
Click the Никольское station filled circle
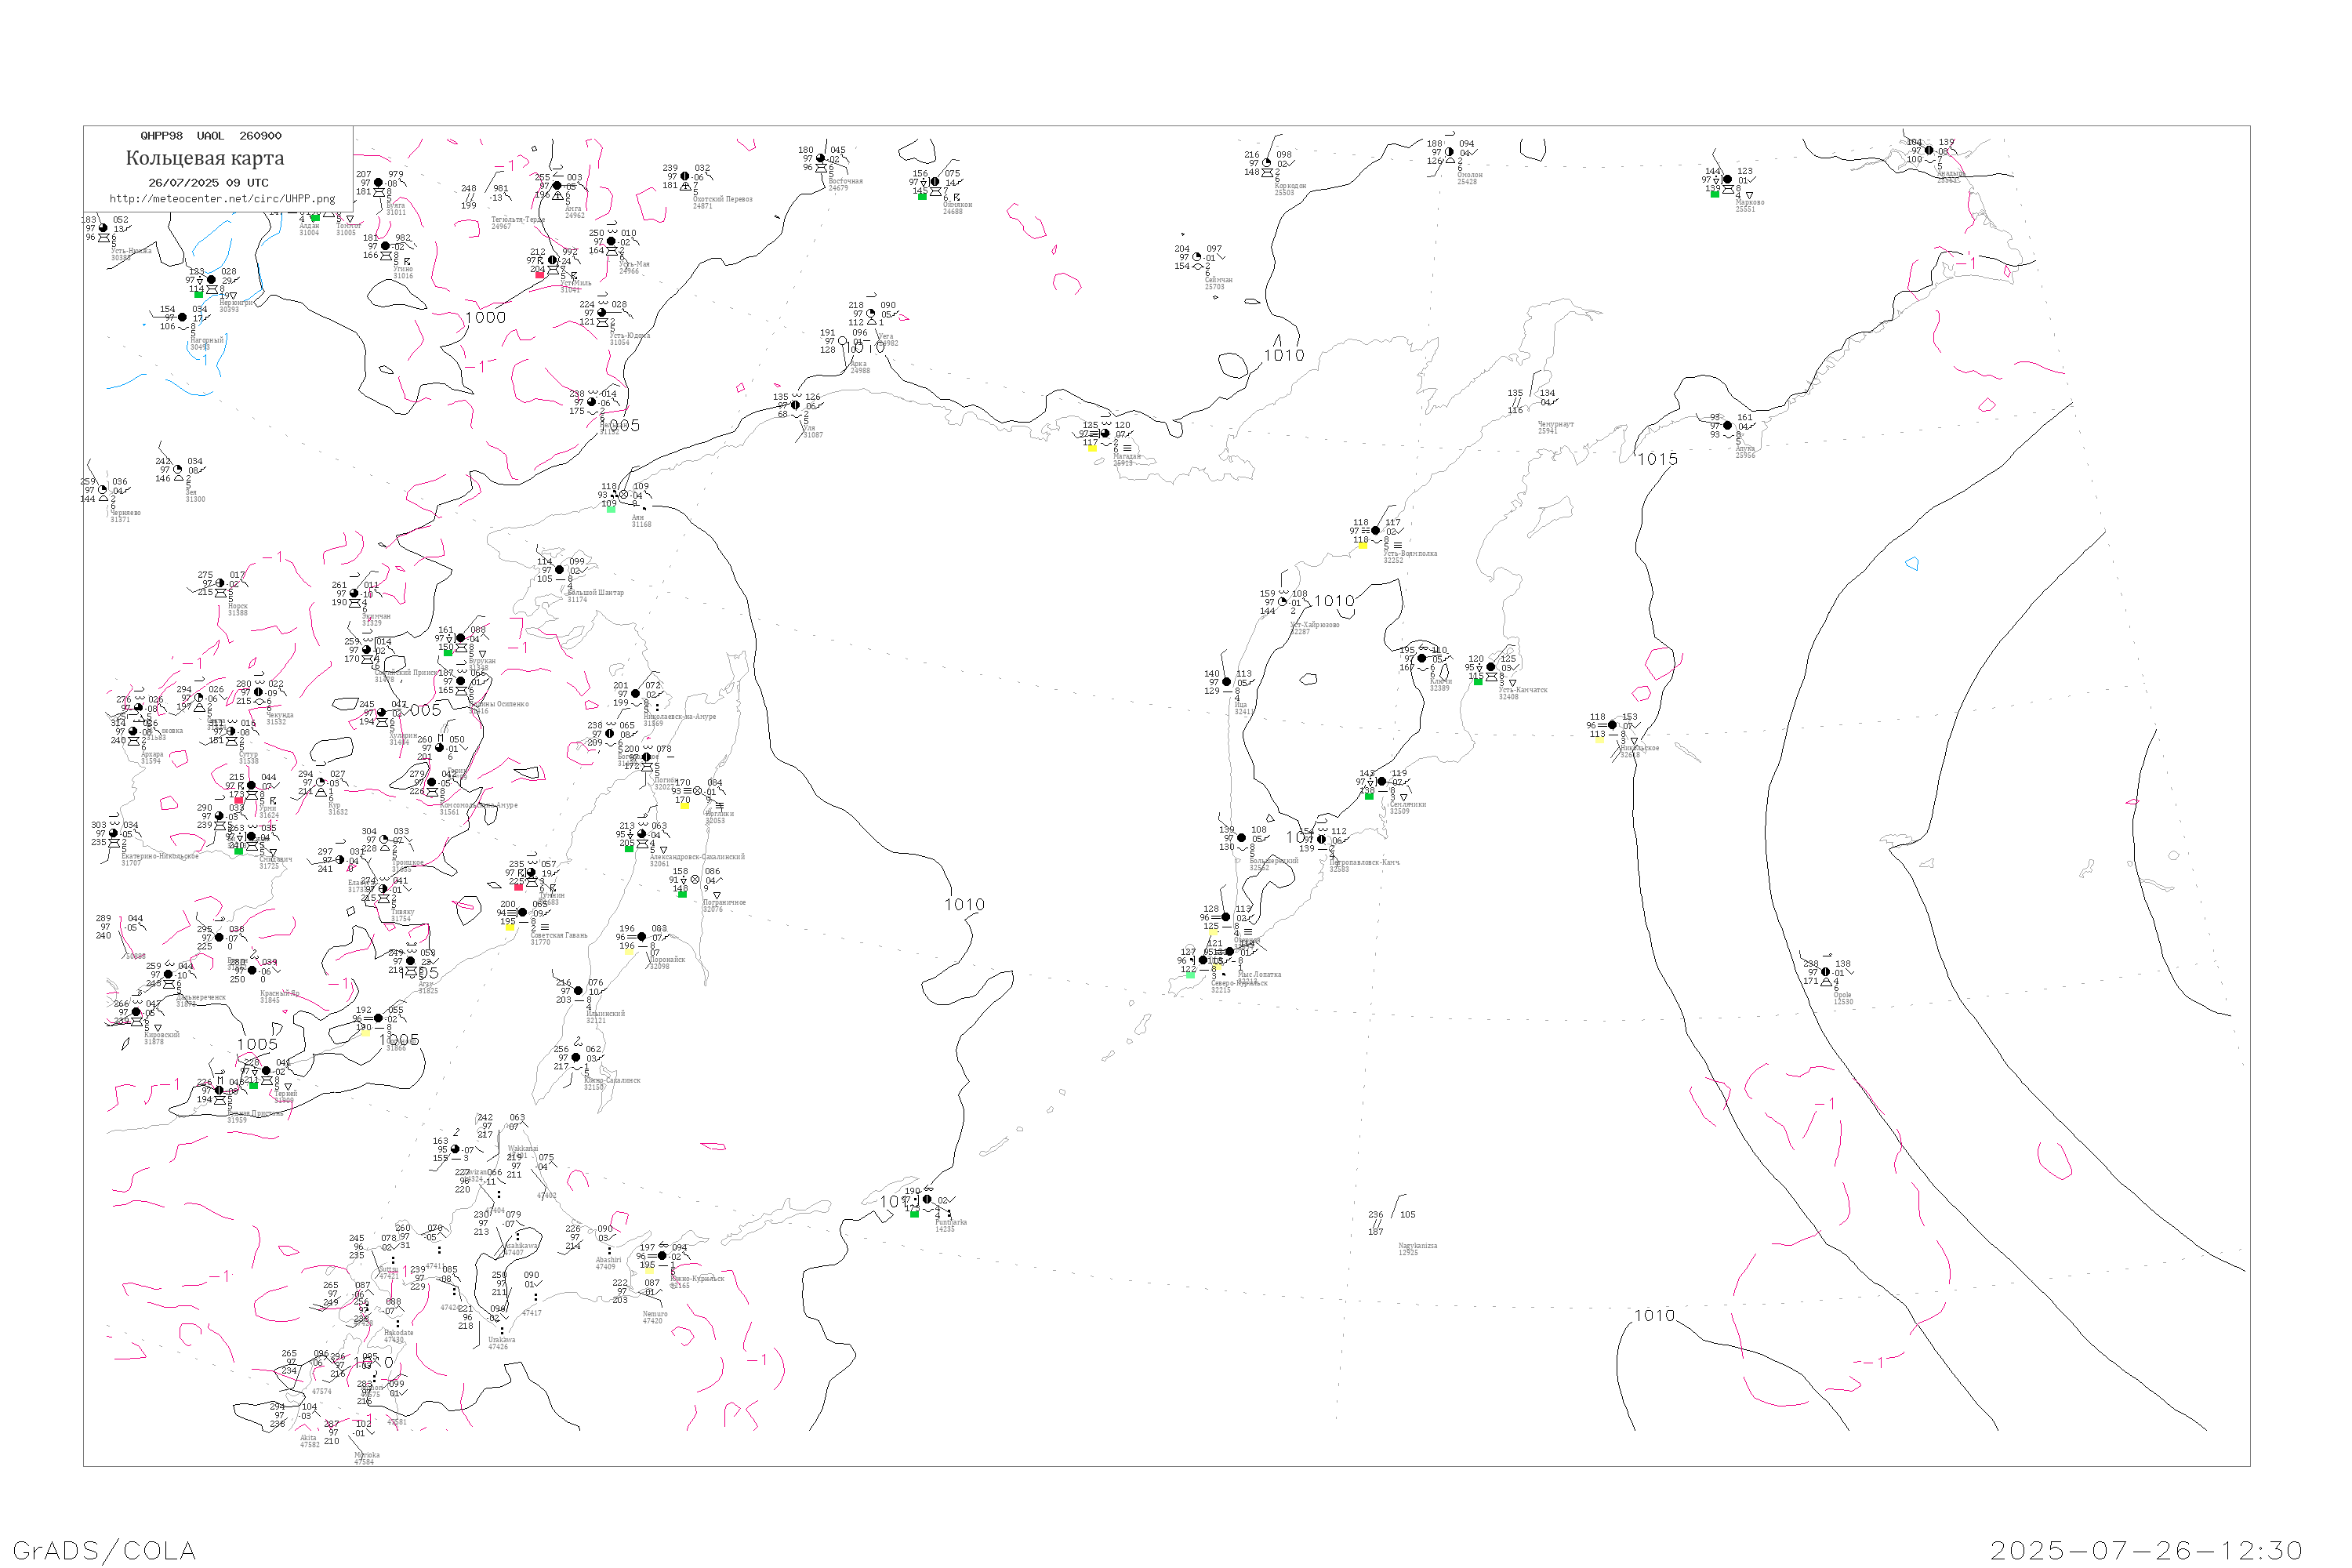point(1612,726)
